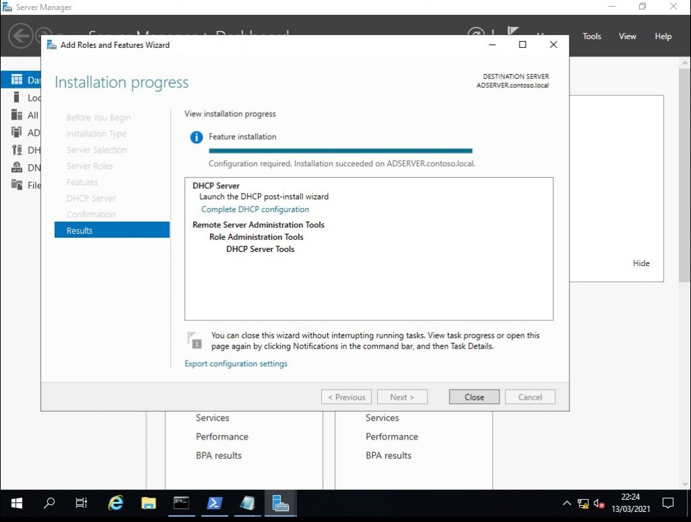The height and width of the screenshot is (522, 691).
Task: Click the Server Manager back arrow button
Action: 20,36
